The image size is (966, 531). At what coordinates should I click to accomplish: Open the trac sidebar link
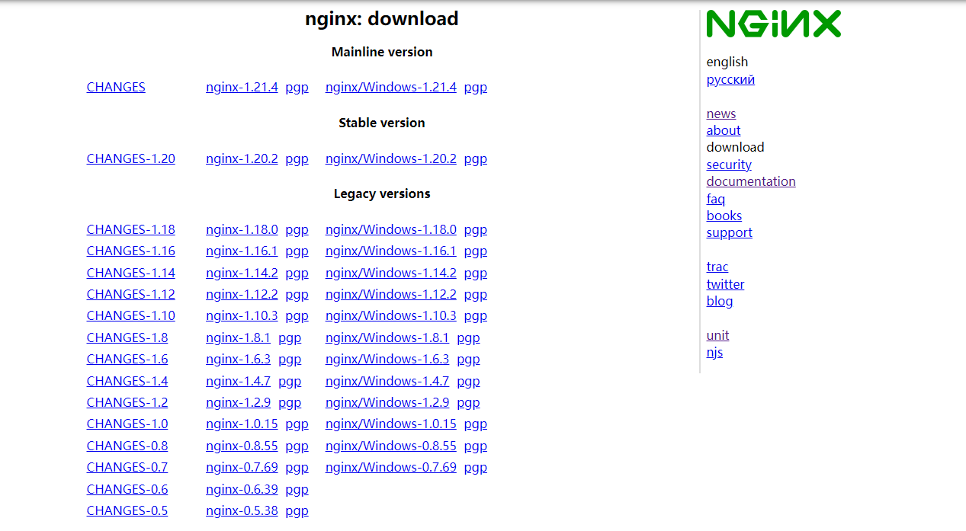pos(717,267)
